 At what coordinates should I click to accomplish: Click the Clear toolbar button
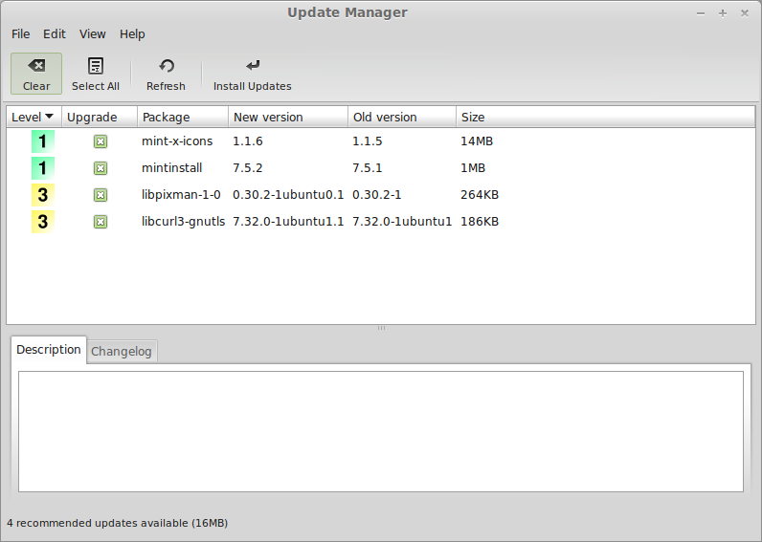[36, 74]
